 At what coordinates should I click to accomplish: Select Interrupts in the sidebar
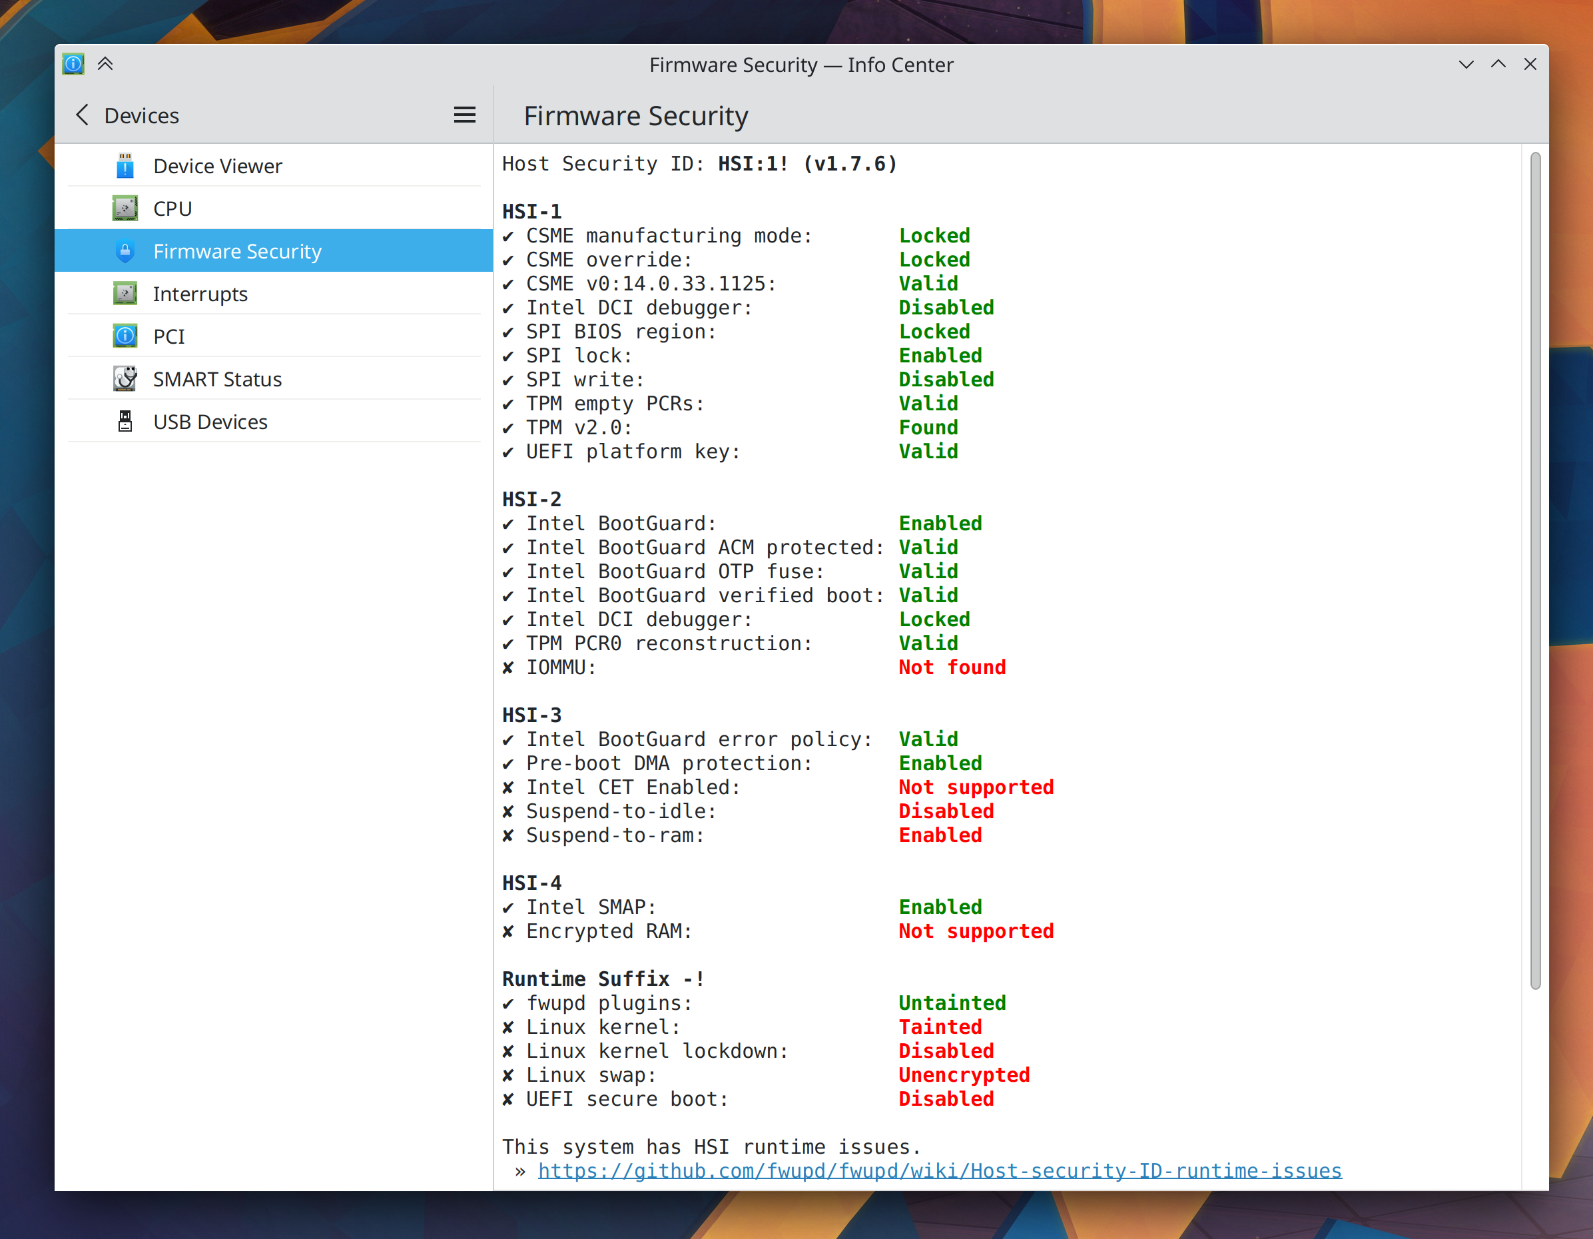(200, 293)
